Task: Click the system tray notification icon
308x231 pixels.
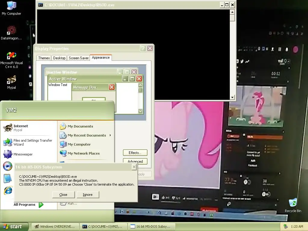Action: (285, 226)
